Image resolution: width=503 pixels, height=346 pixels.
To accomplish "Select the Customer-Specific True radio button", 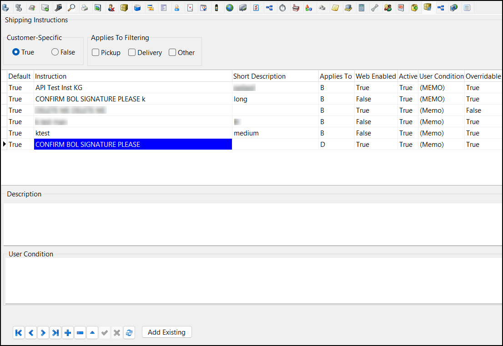I will click(16, 52).
